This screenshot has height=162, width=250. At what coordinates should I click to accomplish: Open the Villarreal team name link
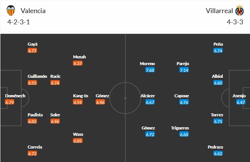(219, 11)
